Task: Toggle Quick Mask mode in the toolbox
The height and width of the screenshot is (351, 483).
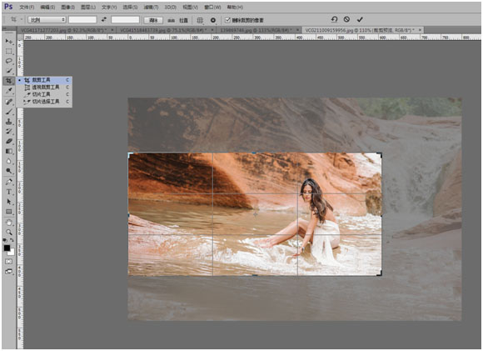Action: pos(9,261)
